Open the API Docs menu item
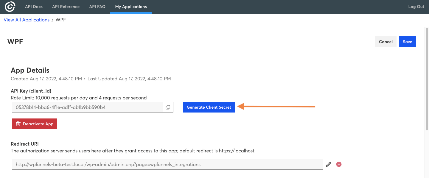This screenshot has height=178, width=429. (x=34, y=7)
